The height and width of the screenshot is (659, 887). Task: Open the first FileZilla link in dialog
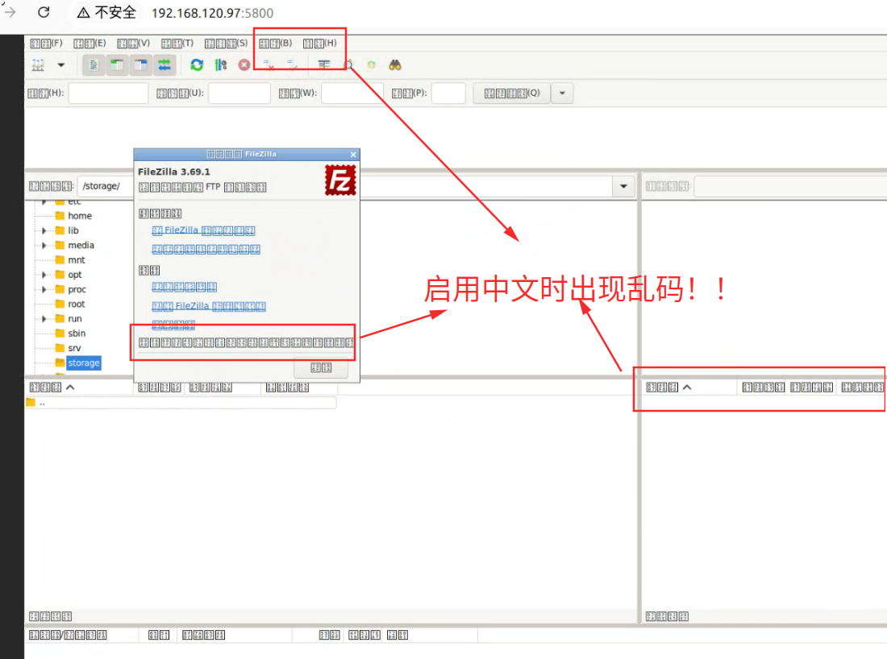(204, 230)
